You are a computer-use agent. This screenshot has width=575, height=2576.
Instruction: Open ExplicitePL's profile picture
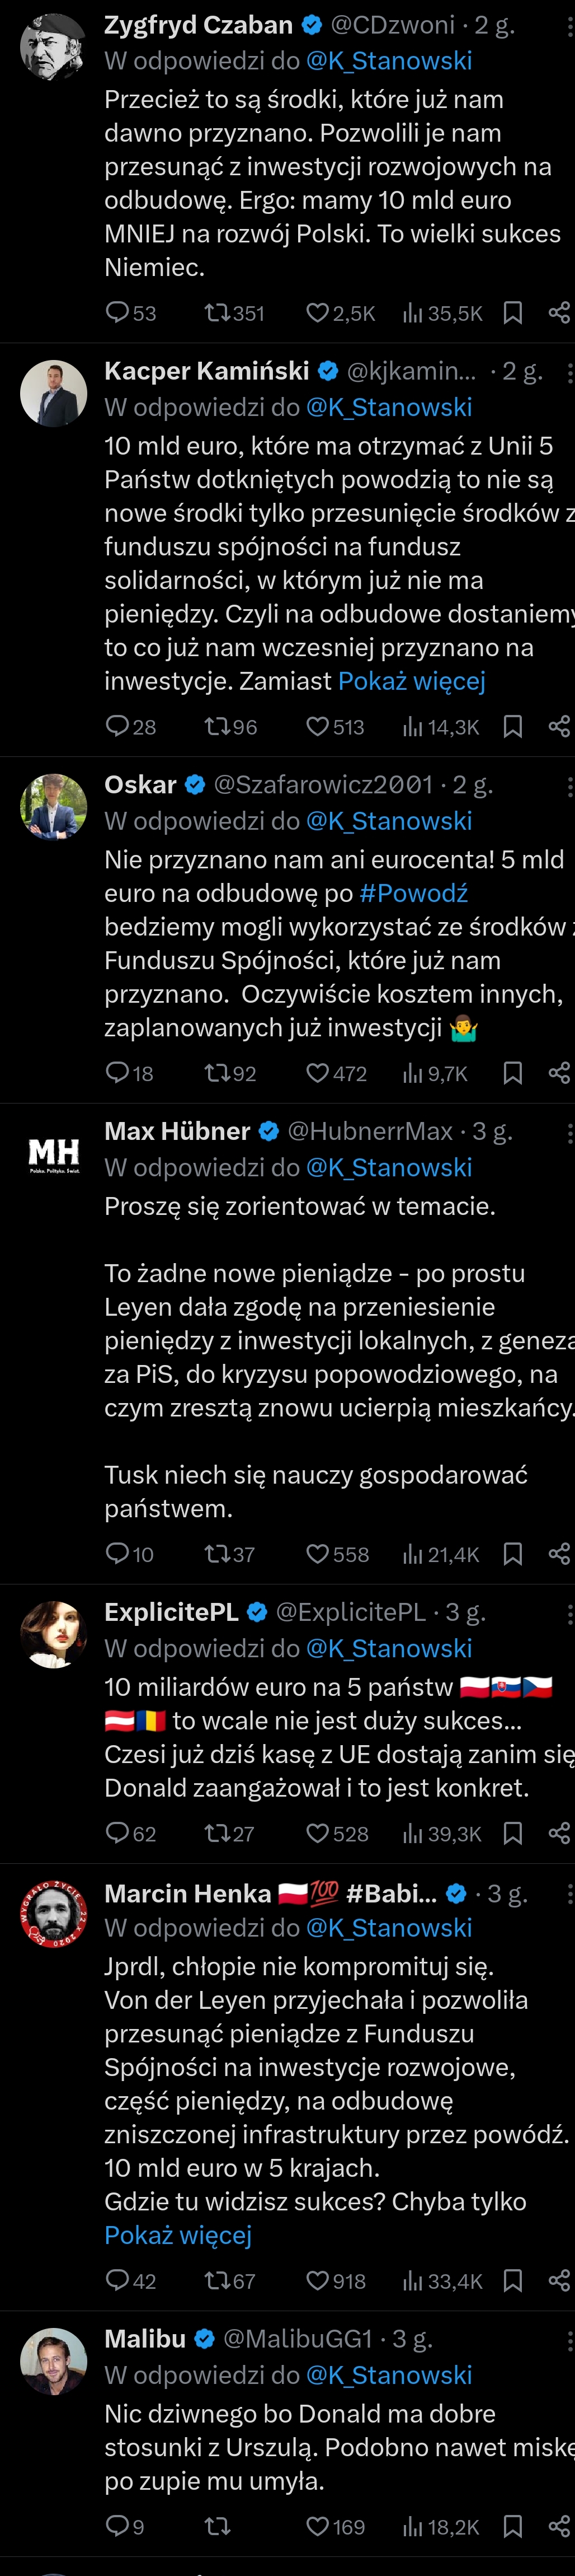pos(54,1633)
